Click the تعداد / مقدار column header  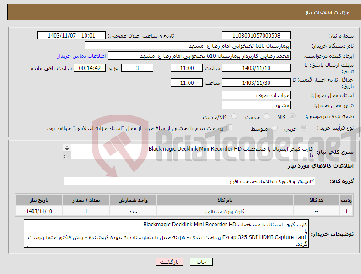coord(86,200)
